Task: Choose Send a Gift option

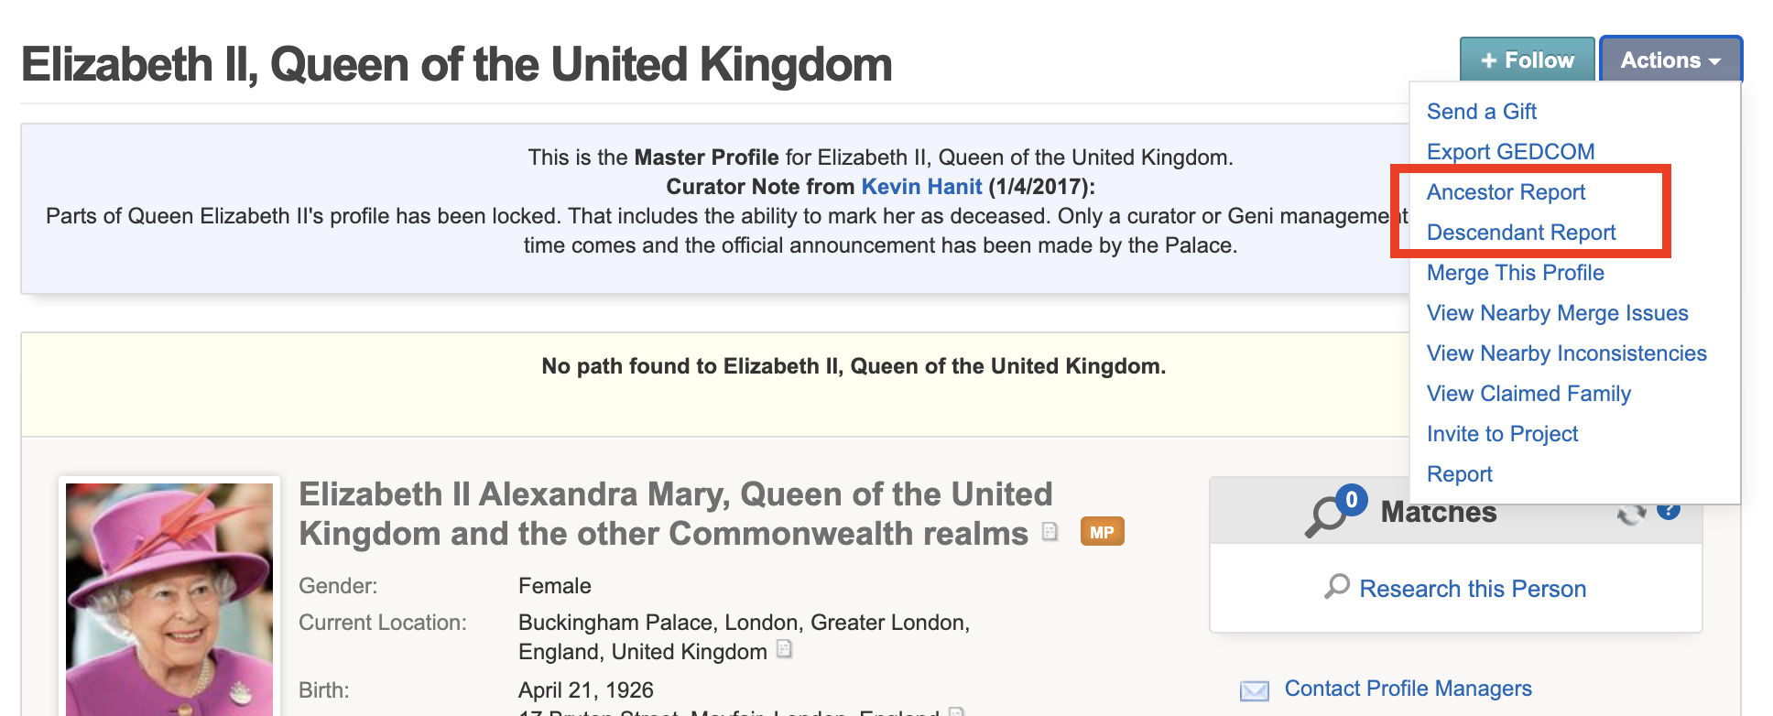Action: 1481,112
